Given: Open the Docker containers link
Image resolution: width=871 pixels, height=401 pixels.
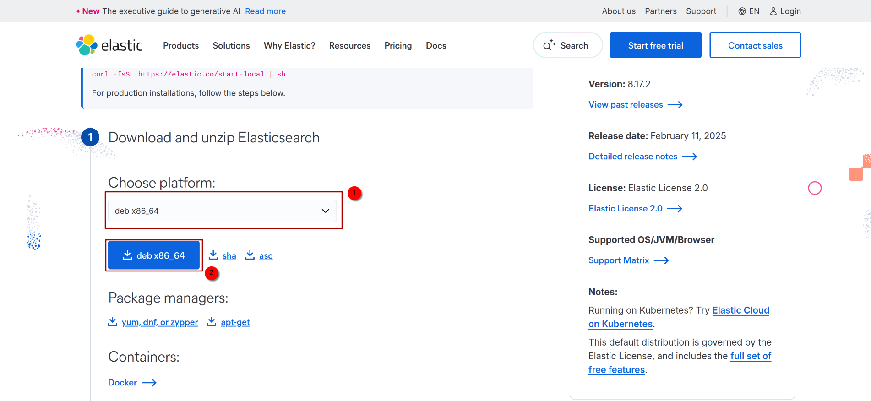Looking at the screenshot, I should 122,383.
